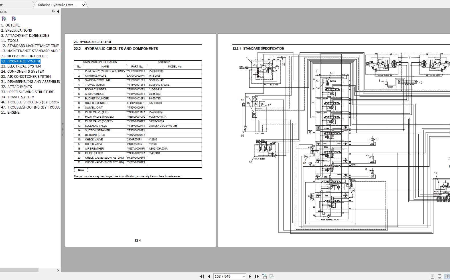
Task: Click the HYD. TANK diagram label
Action: pyautogui.click(x=260, y=133)
